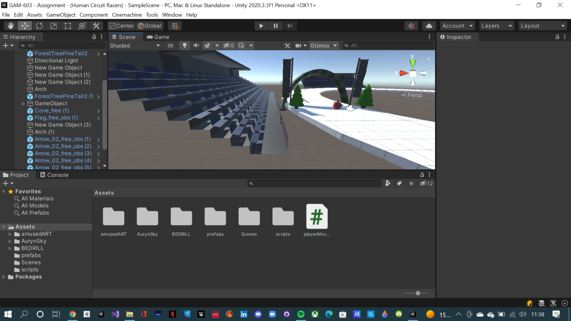Click the Gizmos button
This screenshot has height=321, width=571.
[320, 46]
